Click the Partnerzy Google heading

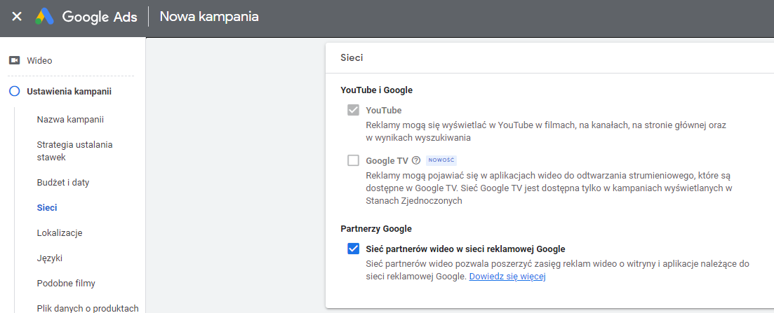(376, 229)
